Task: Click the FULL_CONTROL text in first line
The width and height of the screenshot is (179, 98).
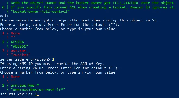Action: coord(126,3)
